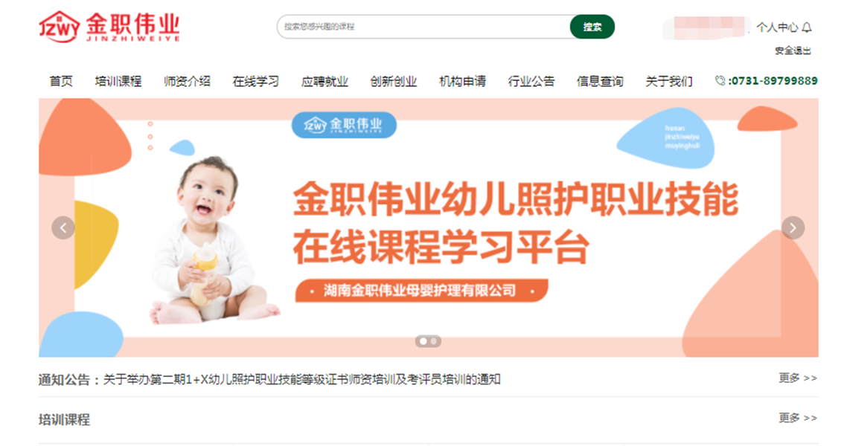
Task: Click the green 搜索 search button
Action: click(592, 27)
